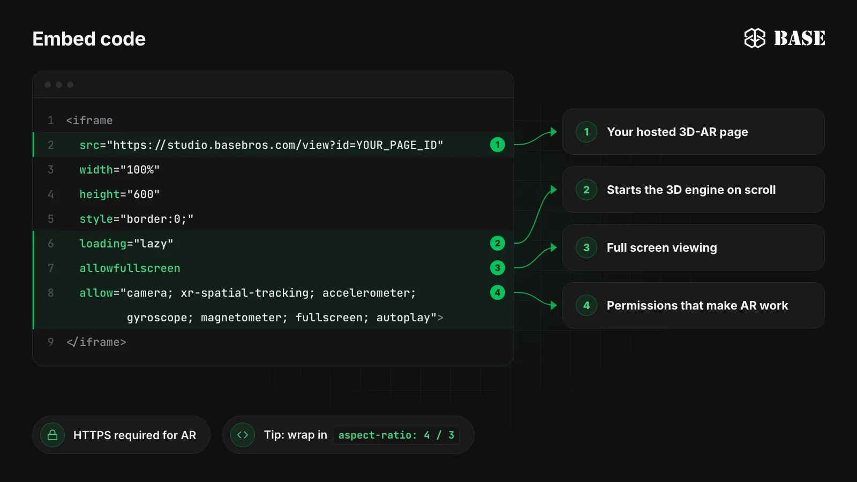
Task: Click the 'aspect-ratio: 4 / 3' code chip
Action: pyautogui.click(x=396, y=435)
